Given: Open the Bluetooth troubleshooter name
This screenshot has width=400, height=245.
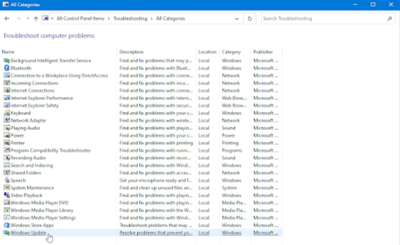Looking at the screenshot, I should [x=21, y=68].
